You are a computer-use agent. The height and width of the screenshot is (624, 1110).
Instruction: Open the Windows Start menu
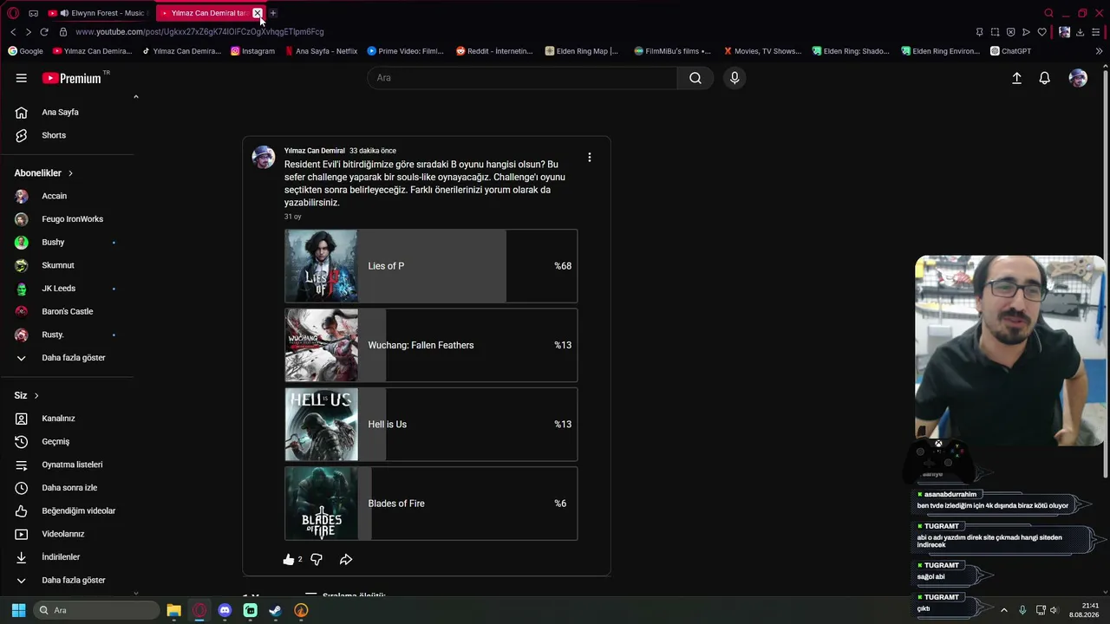coord(18,610)
